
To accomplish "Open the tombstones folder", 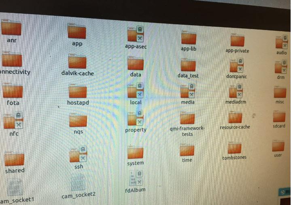I will pyautogui.click(x=234, y=147).
